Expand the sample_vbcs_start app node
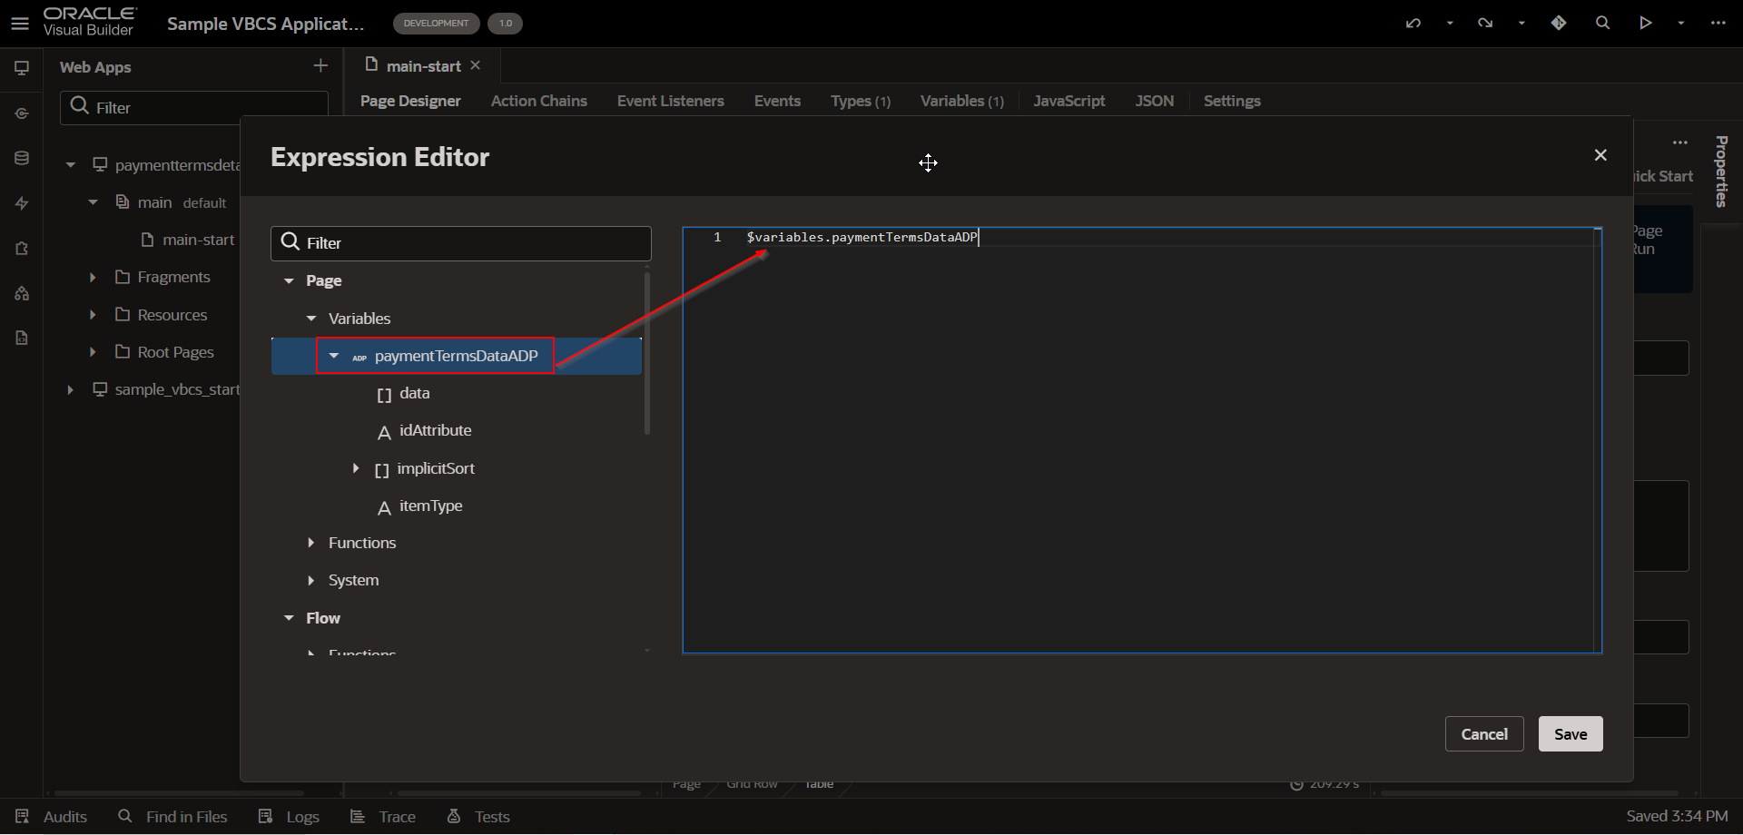The width and height of the screenshot is (1743, 835). 70,389
